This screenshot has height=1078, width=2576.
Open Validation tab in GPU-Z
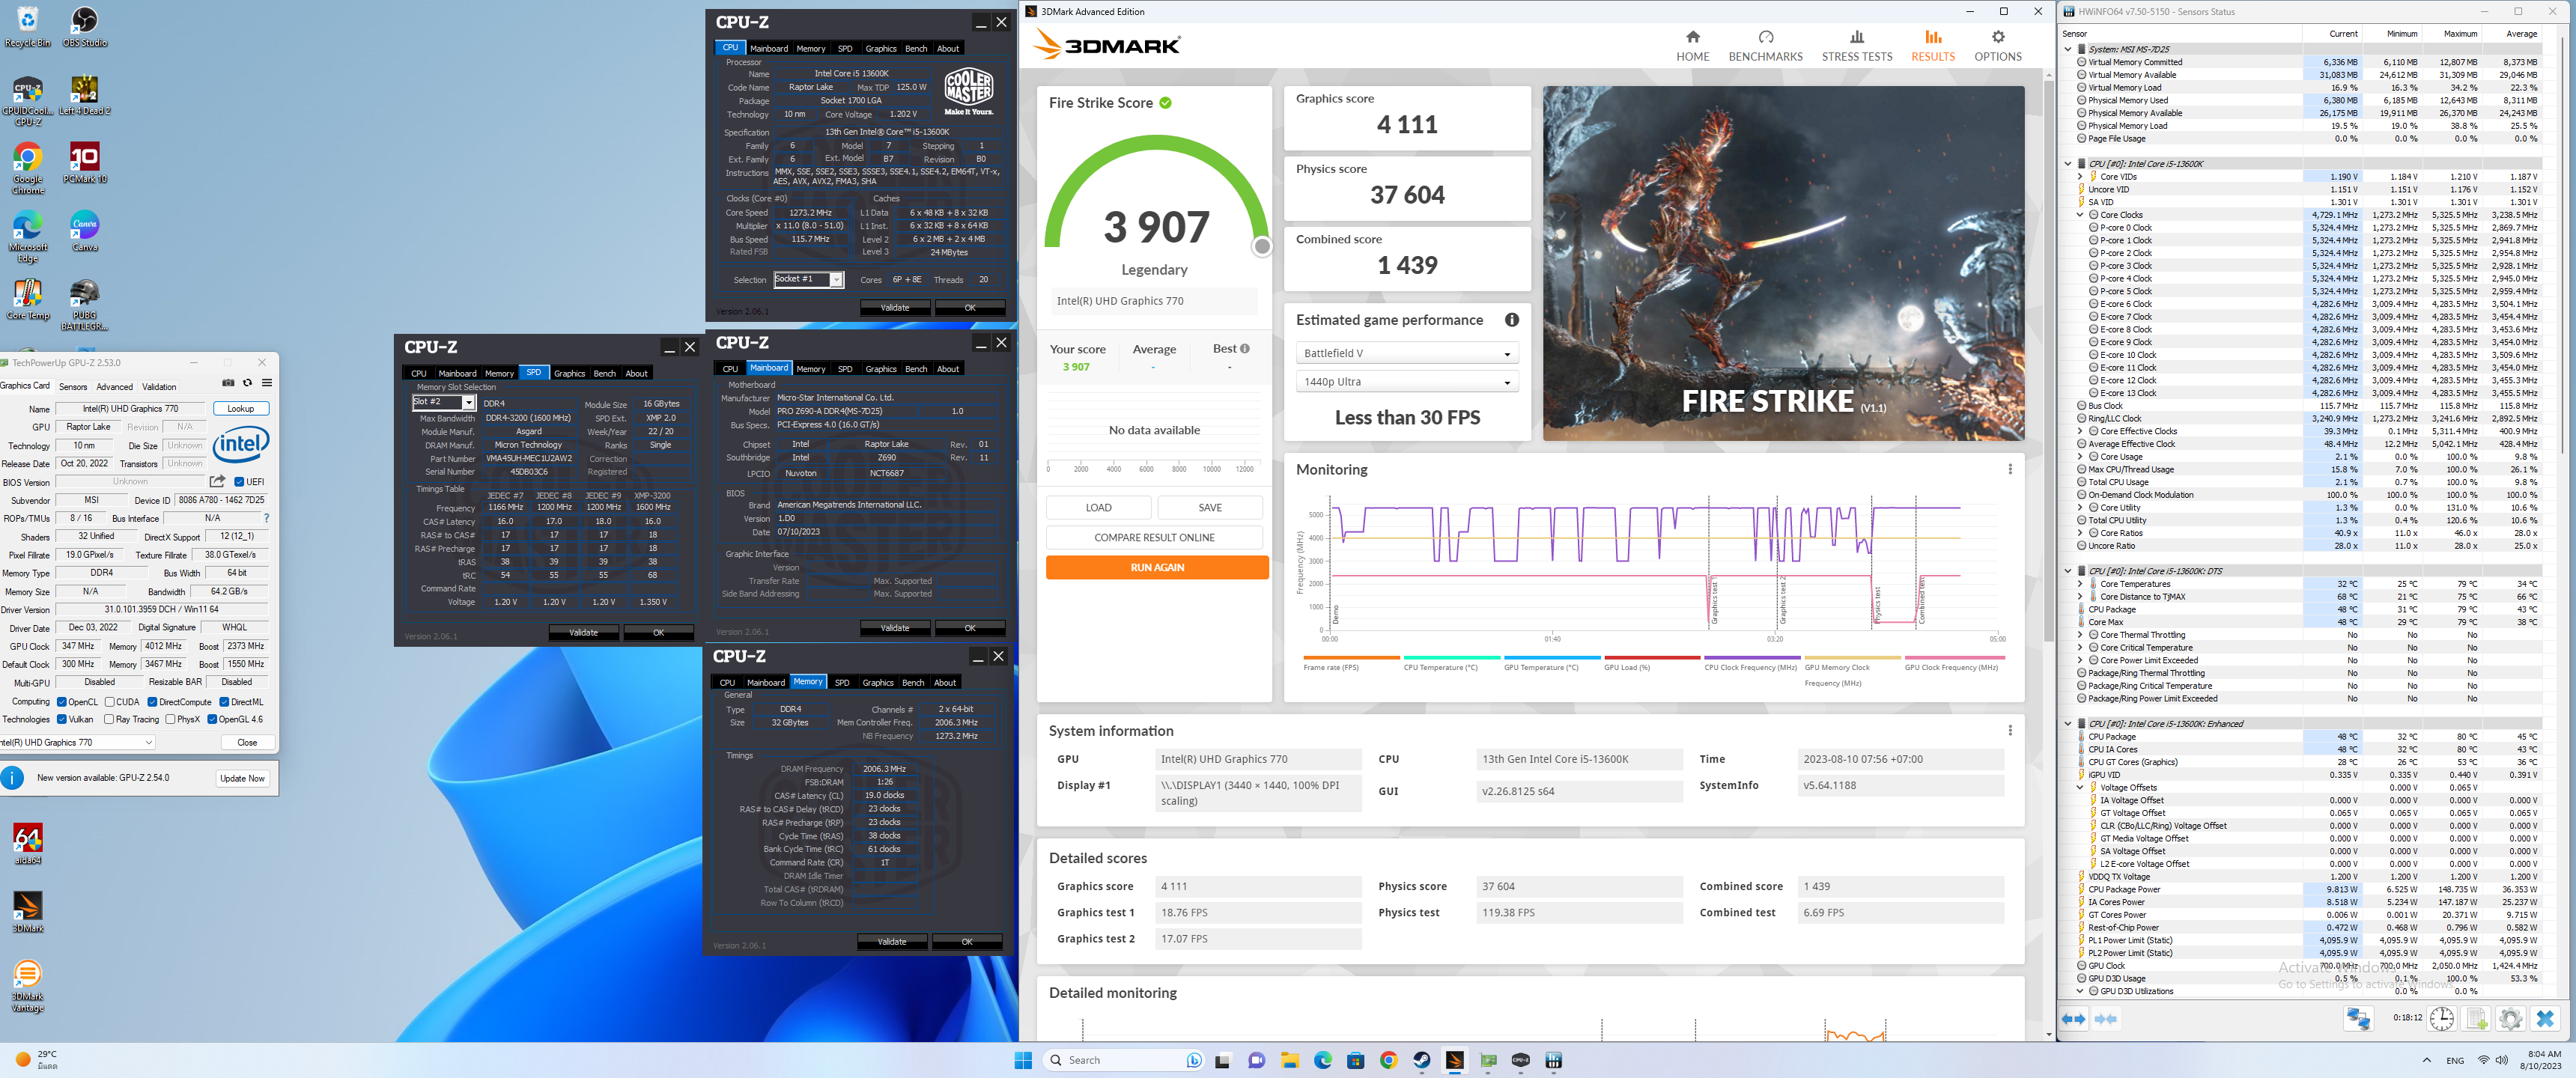pos(159,386)
